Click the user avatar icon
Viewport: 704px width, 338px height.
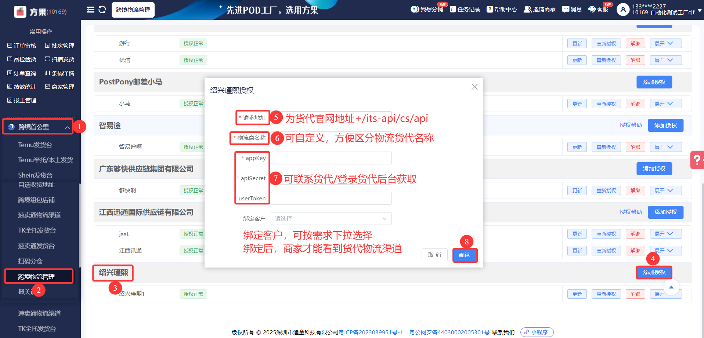click(x=623, y=10)
